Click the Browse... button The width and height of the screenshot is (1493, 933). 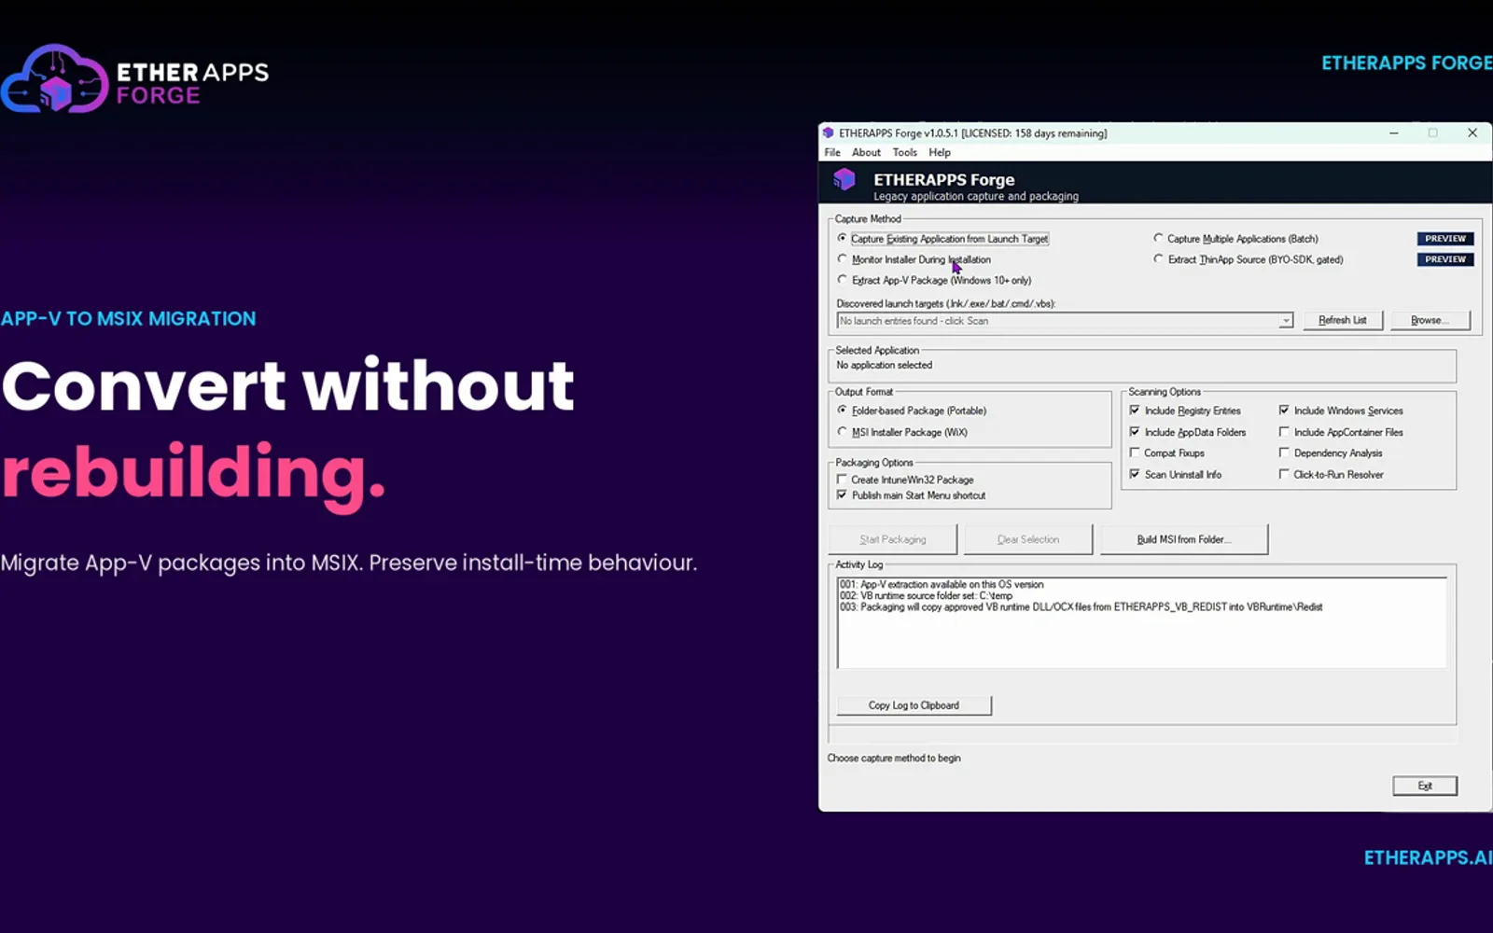pos(1430,320)
